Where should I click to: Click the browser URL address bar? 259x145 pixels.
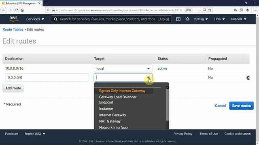119,10
